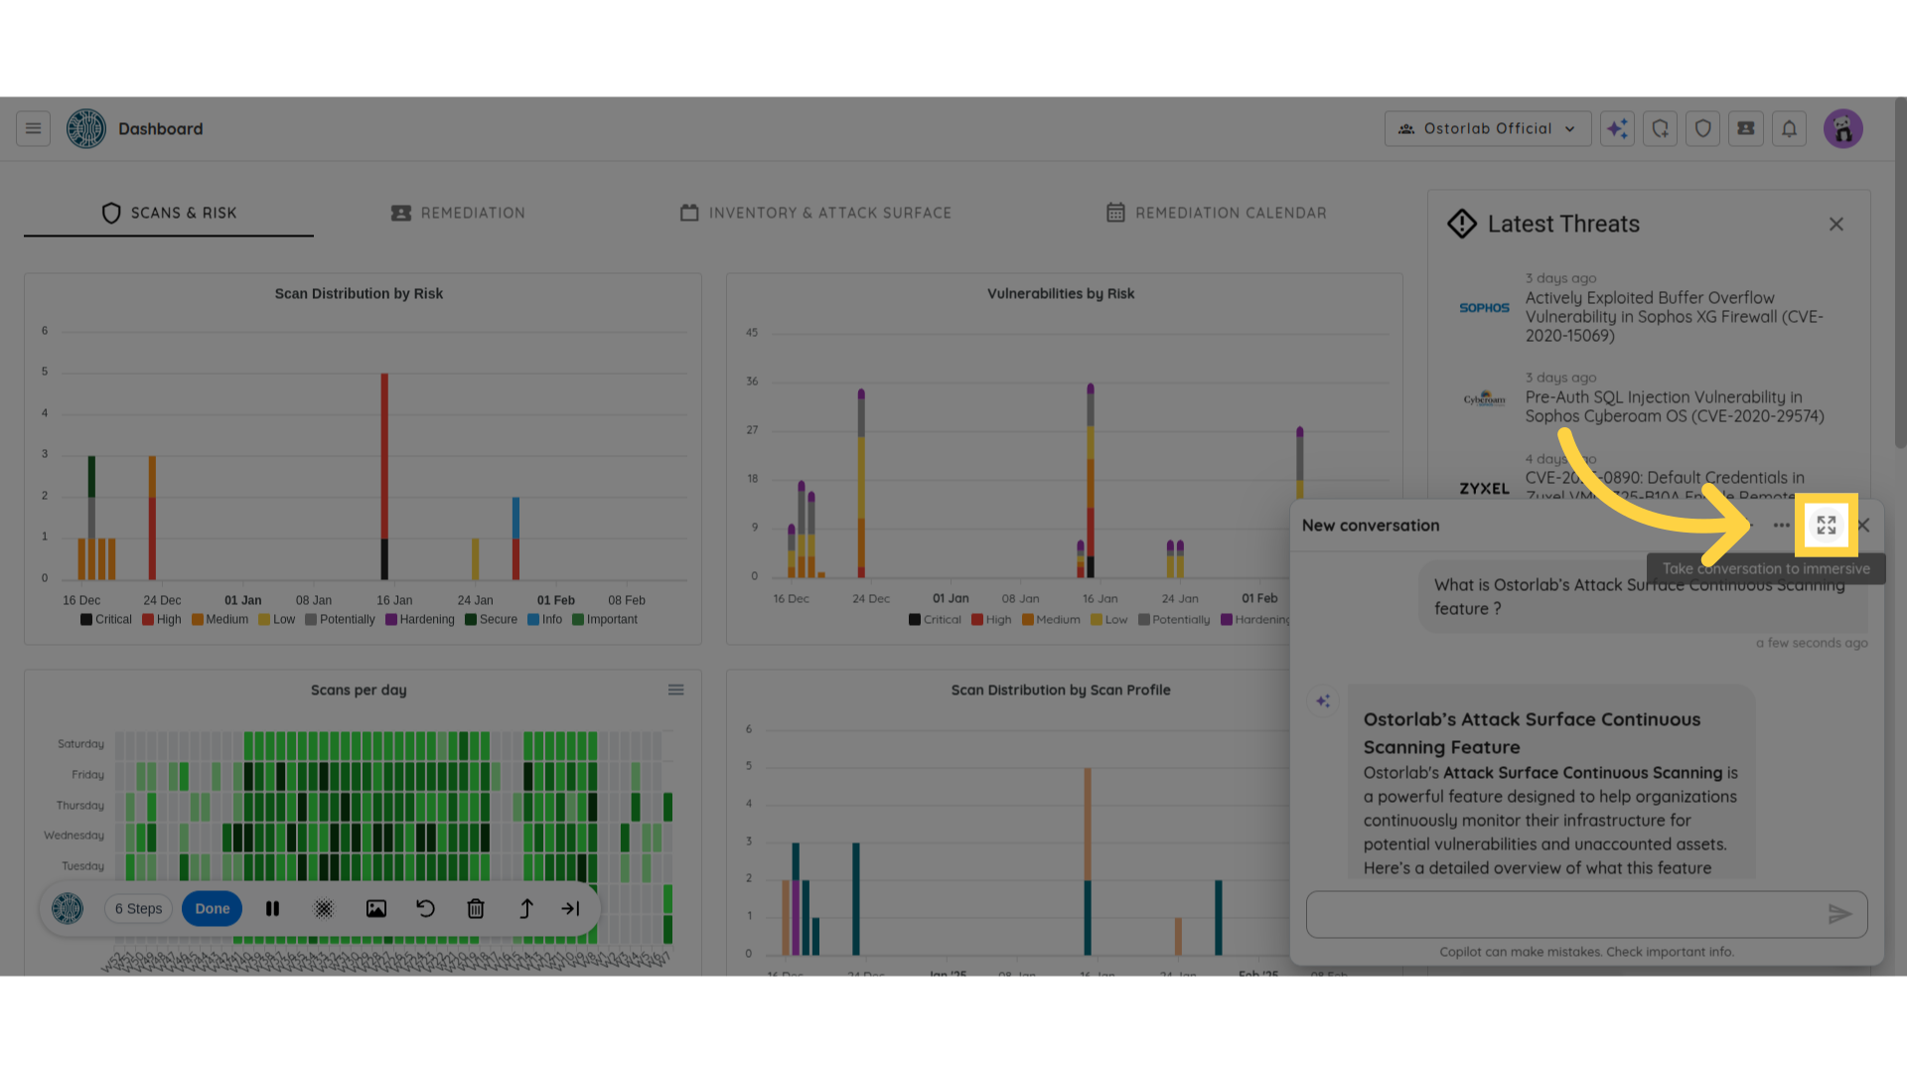1907x1073 pixels.
Task: Click the Ostorlab logo in the header
Action: pos(86,128)
